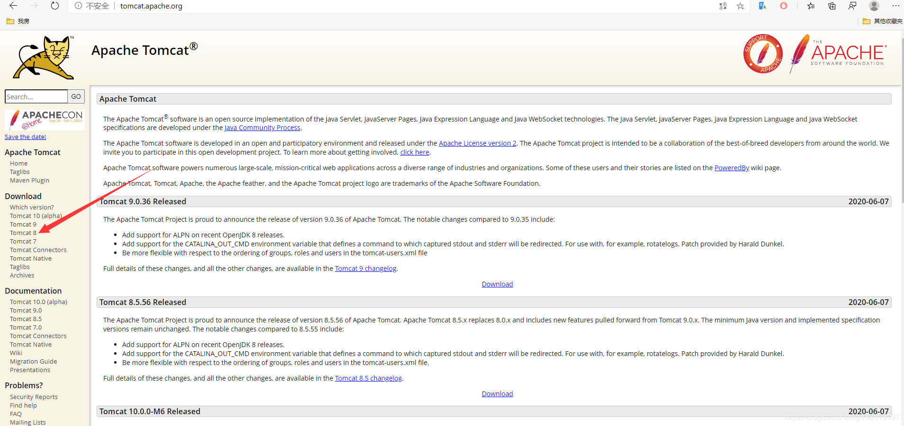Click the GO search button
Image resolution: width=904 pixels, height=426 pixels.
pos(76,96)
